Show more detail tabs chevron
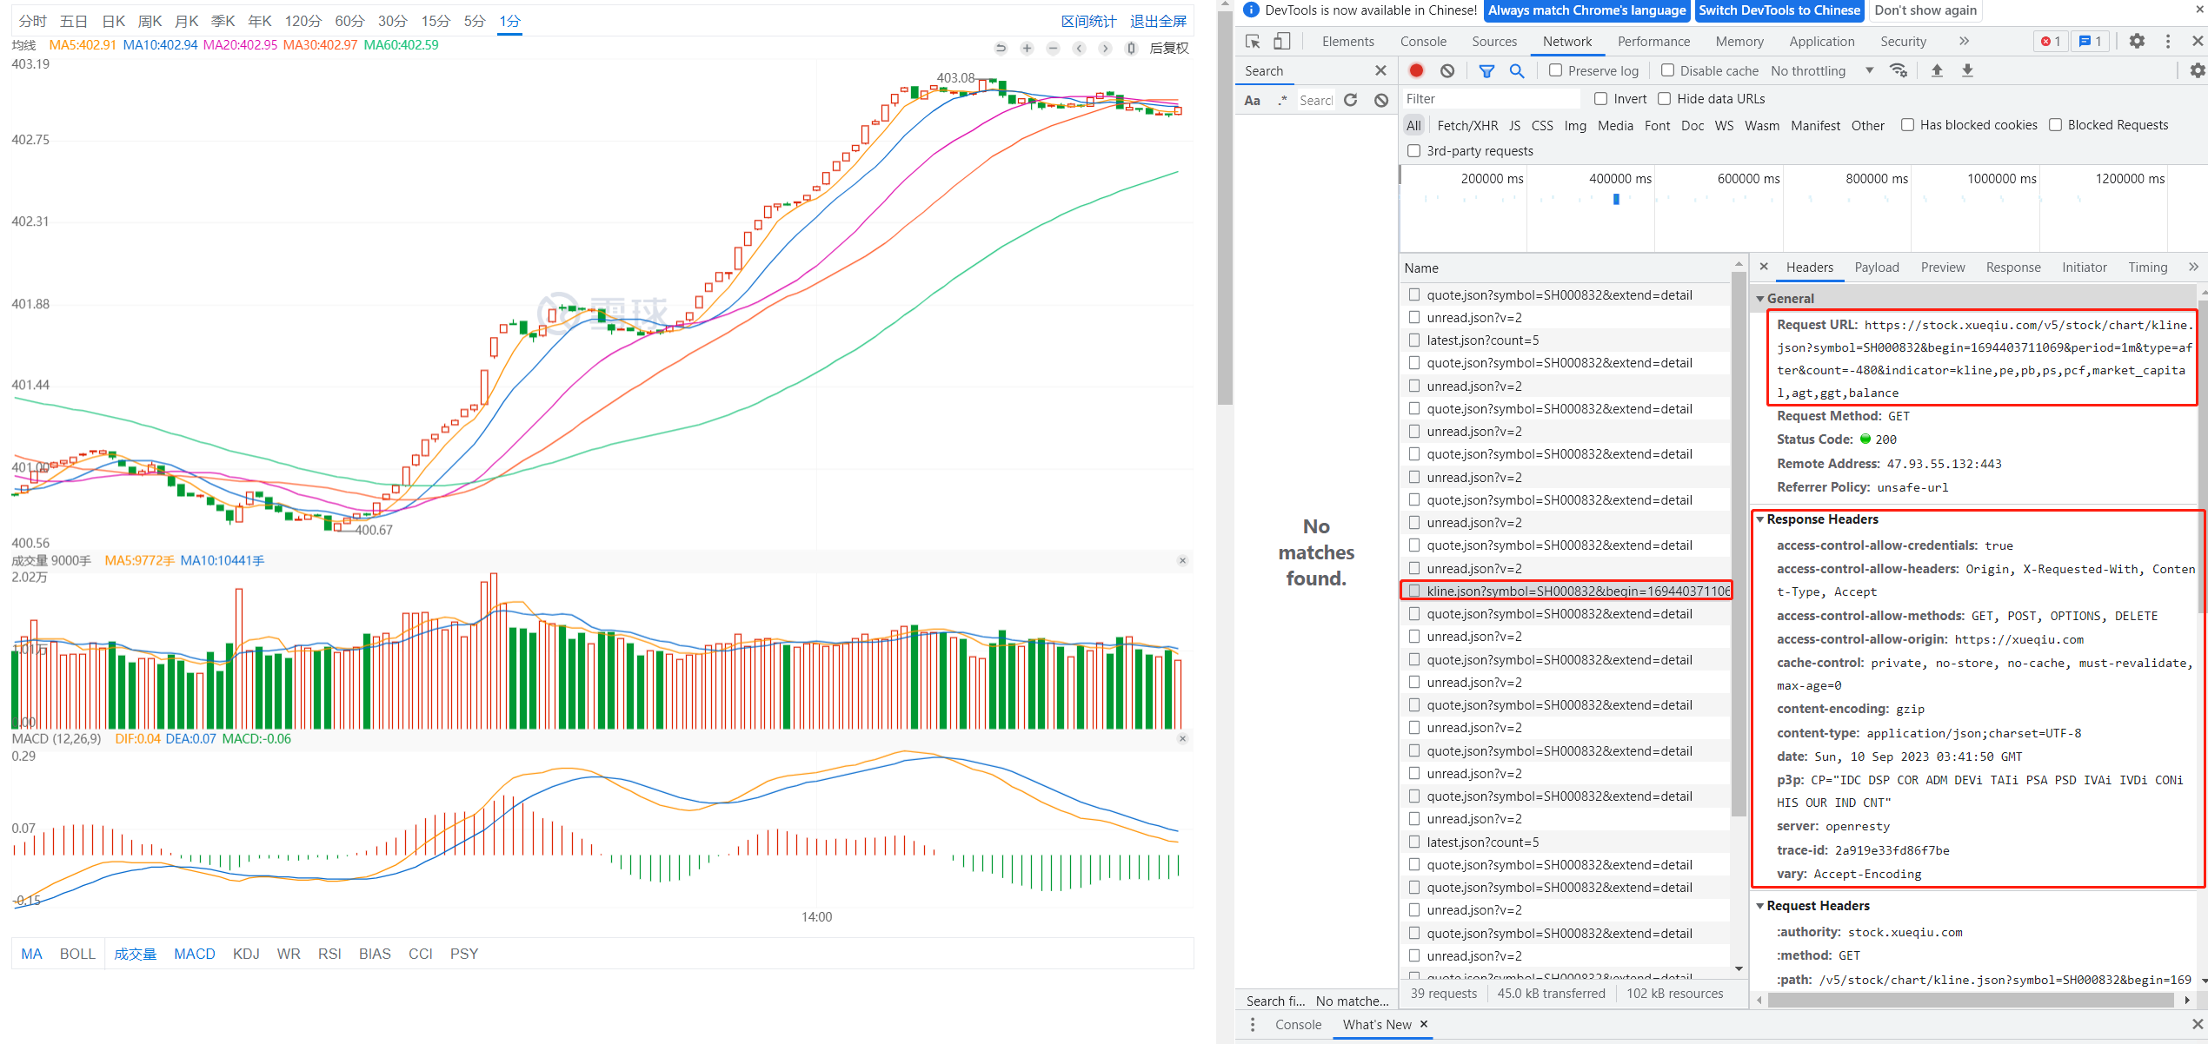This screenshot has height=1044, width=2208. 2193,268
